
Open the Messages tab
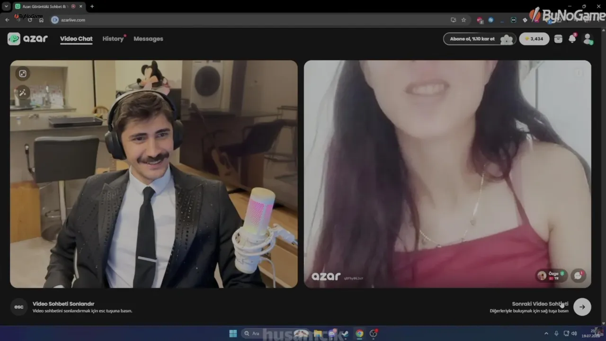click(148, 39)
